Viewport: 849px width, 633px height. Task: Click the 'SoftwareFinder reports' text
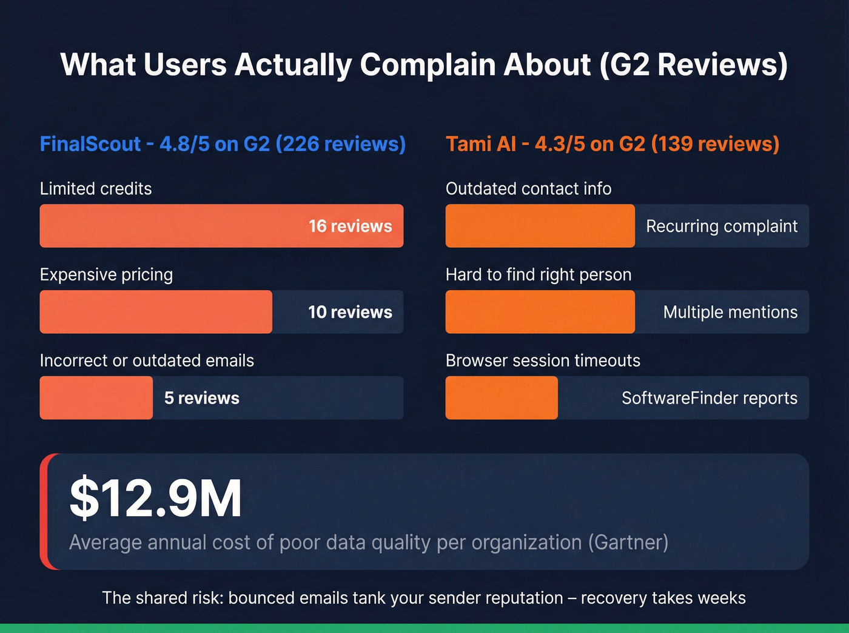pos(710,398)
